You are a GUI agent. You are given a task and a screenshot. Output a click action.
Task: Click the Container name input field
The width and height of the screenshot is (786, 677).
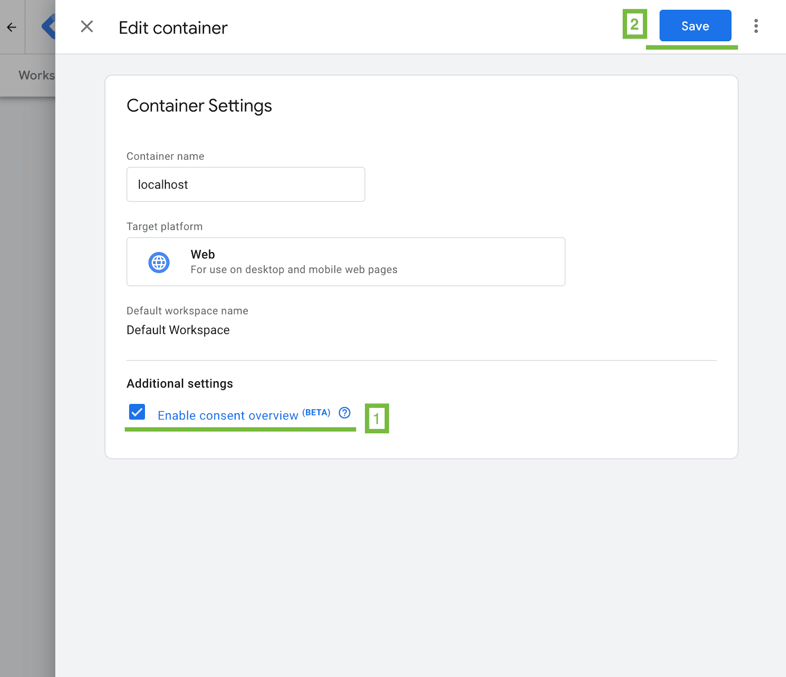click(x=246, y=184)
